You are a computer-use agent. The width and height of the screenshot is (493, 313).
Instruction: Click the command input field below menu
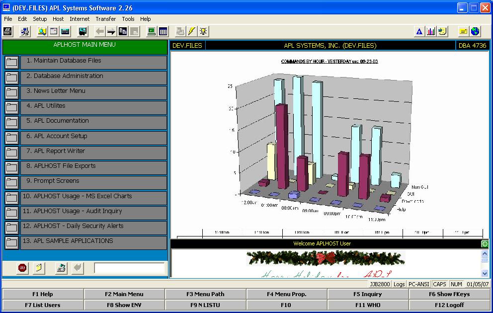[129, 268]
